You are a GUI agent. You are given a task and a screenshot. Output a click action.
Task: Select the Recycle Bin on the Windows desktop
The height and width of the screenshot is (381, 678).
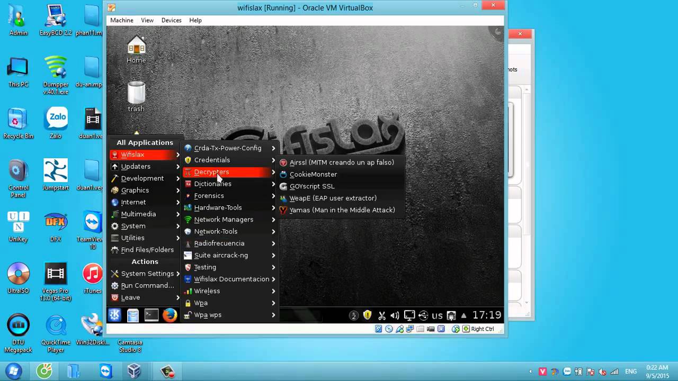click(18, 123)
